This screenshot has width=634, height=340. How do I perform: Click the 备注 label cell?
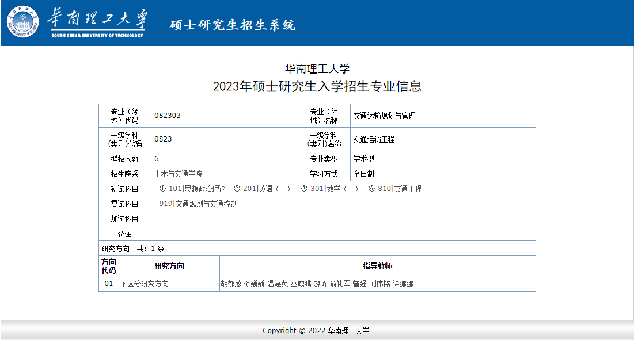(x=125, y=234)
